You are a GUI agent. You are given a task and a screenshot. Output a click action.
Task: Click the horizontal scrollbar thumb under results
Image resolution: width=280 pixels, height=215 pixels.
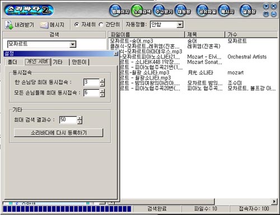pyautogui.click(x=164, y=202)
